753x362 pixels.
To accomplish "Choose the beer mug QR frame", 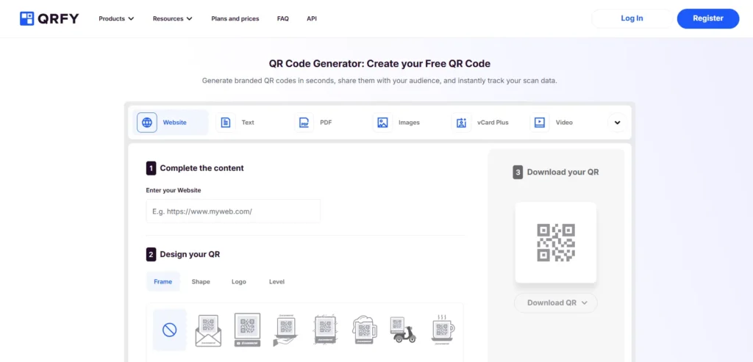I will coord(365,330).
